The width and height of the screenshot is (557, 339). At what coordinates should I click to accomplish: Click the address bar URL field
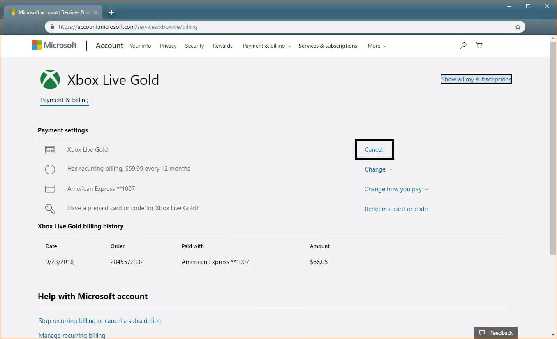[285, 27]
